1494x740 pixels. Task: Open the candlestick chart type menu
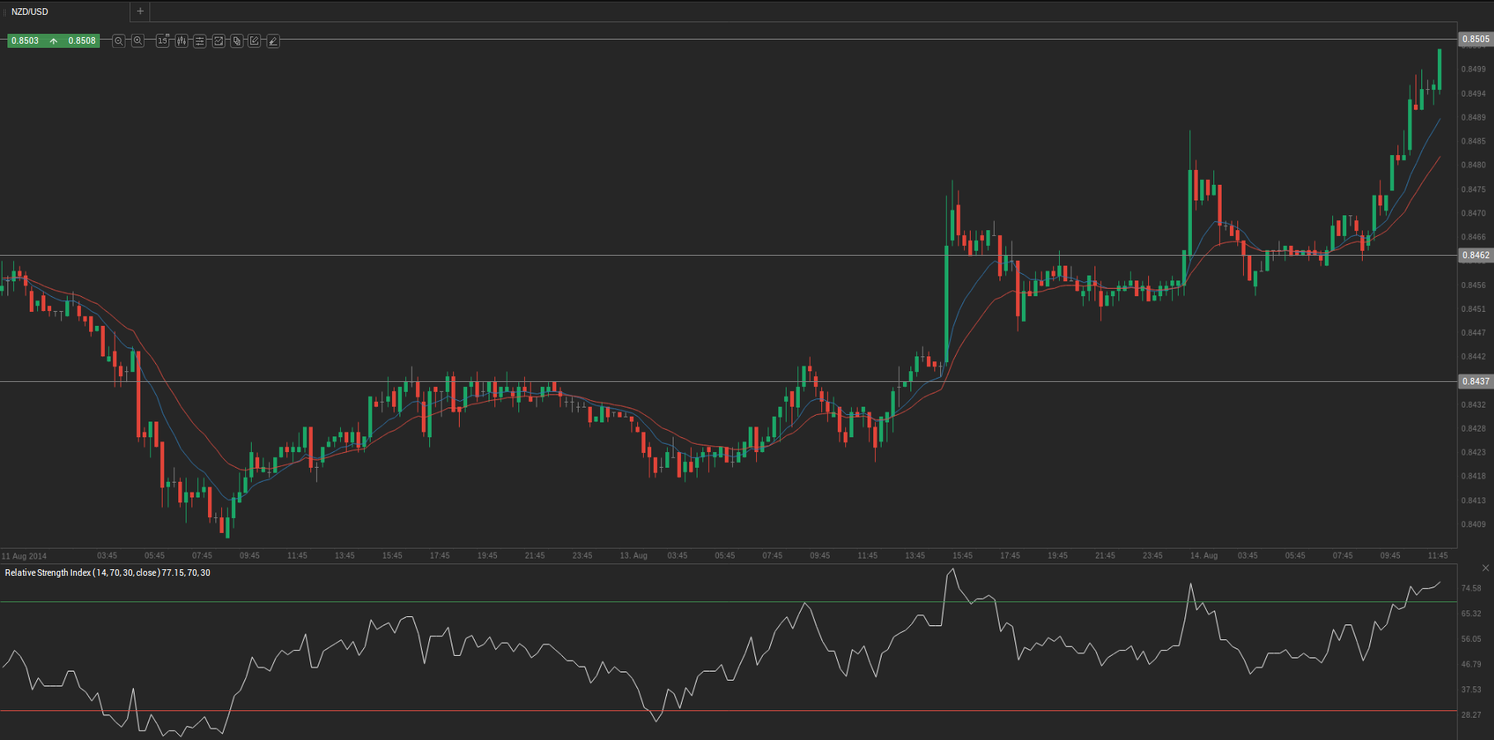pyautogui.click(x=182, y=40)
